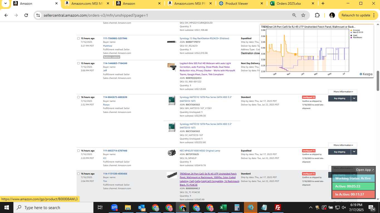The image size is (380, 213).
Task: Click the network icon in system tray
Action: (337, 207)
